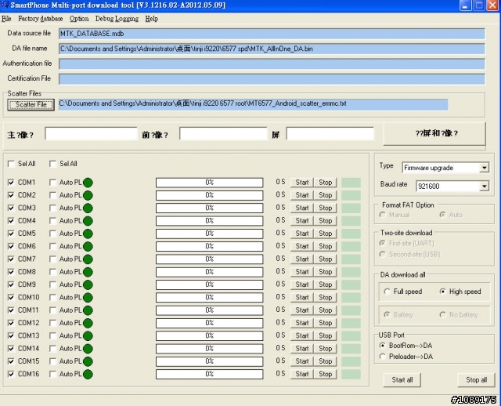The width and height of the screenshot is (501, 406).
Task: Click the Stop all button
Action: pyautogui.click(x=476, y=380)
